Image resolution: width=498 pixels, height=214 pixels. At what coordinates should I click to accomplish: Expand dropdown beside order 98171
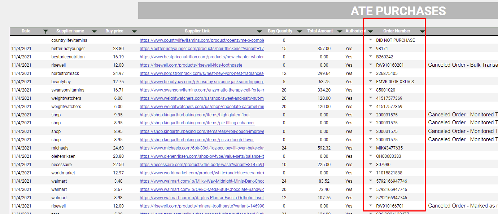[x=371, y=48]
